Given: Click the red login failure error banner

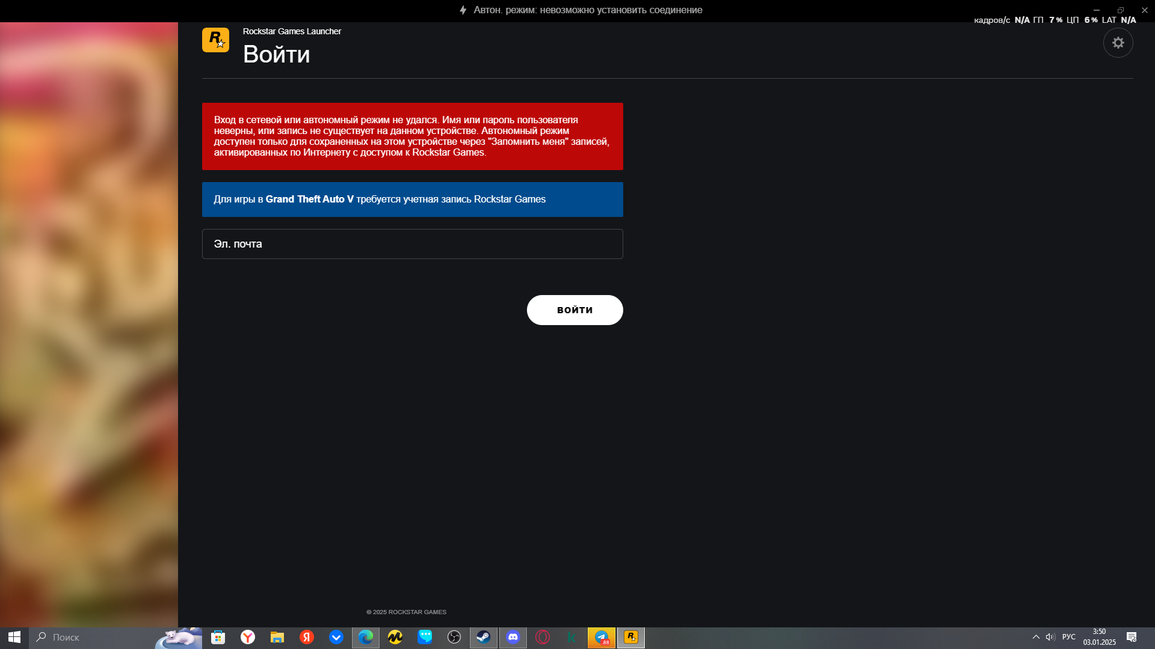Looking at the screenshot, I should (x=412, y=136).
